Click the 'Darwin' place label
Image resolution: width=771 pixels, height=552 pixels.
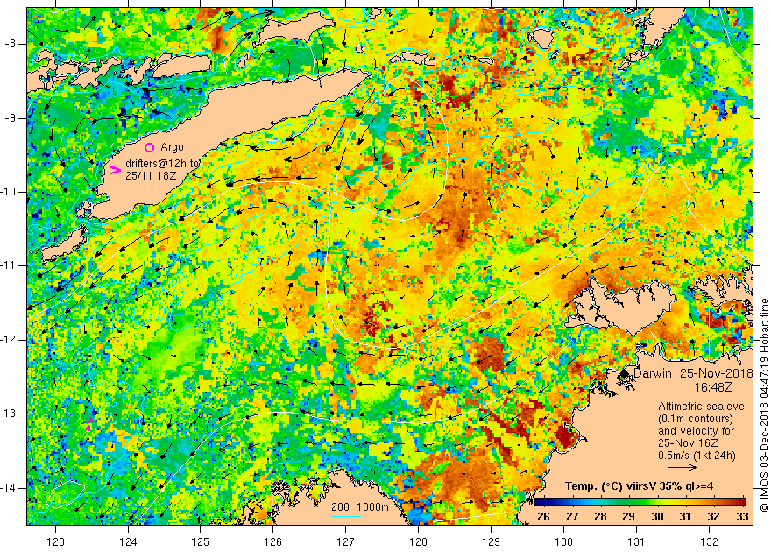click(653, 373)
